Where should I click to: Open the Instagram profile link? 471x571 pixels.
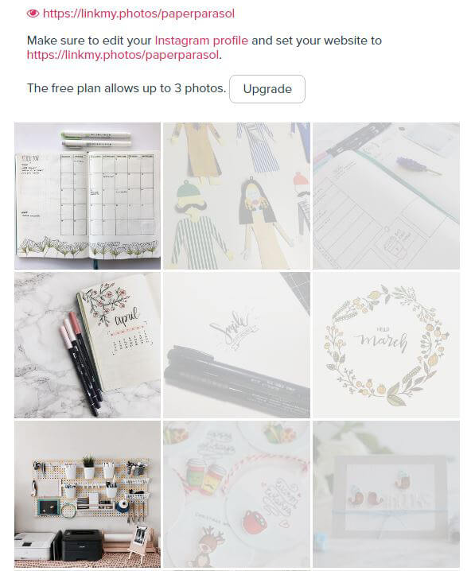pyautogui.click(x=201, y=41)
